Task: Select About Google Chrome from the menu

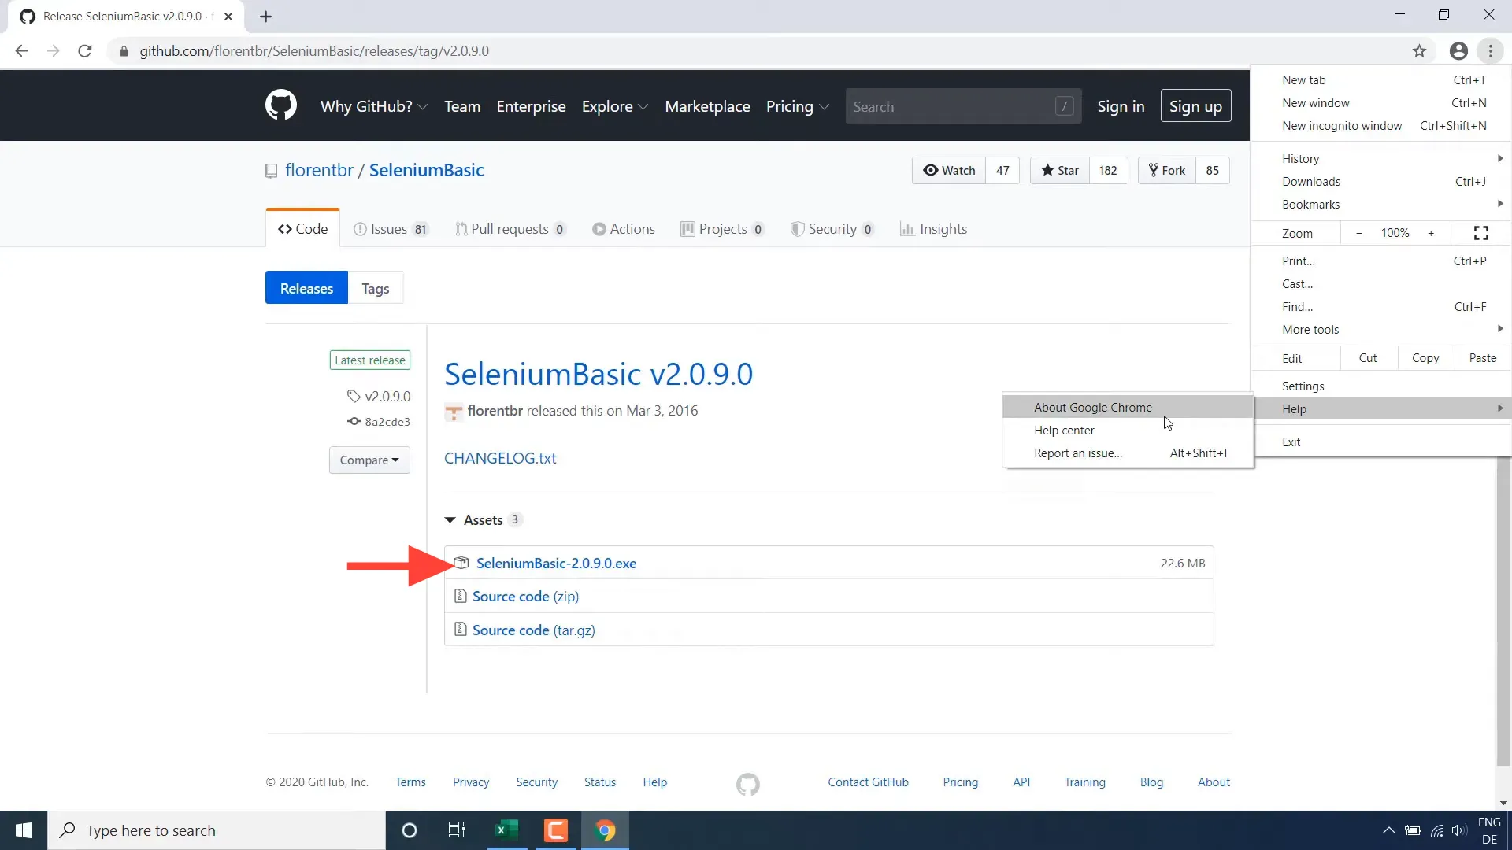Action: click(x=1093, y=407)
